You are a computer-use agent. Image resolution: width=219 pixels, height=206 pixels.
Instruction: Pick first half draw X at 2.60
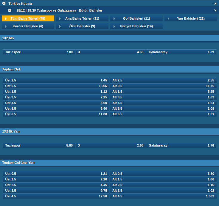[111, 146]
